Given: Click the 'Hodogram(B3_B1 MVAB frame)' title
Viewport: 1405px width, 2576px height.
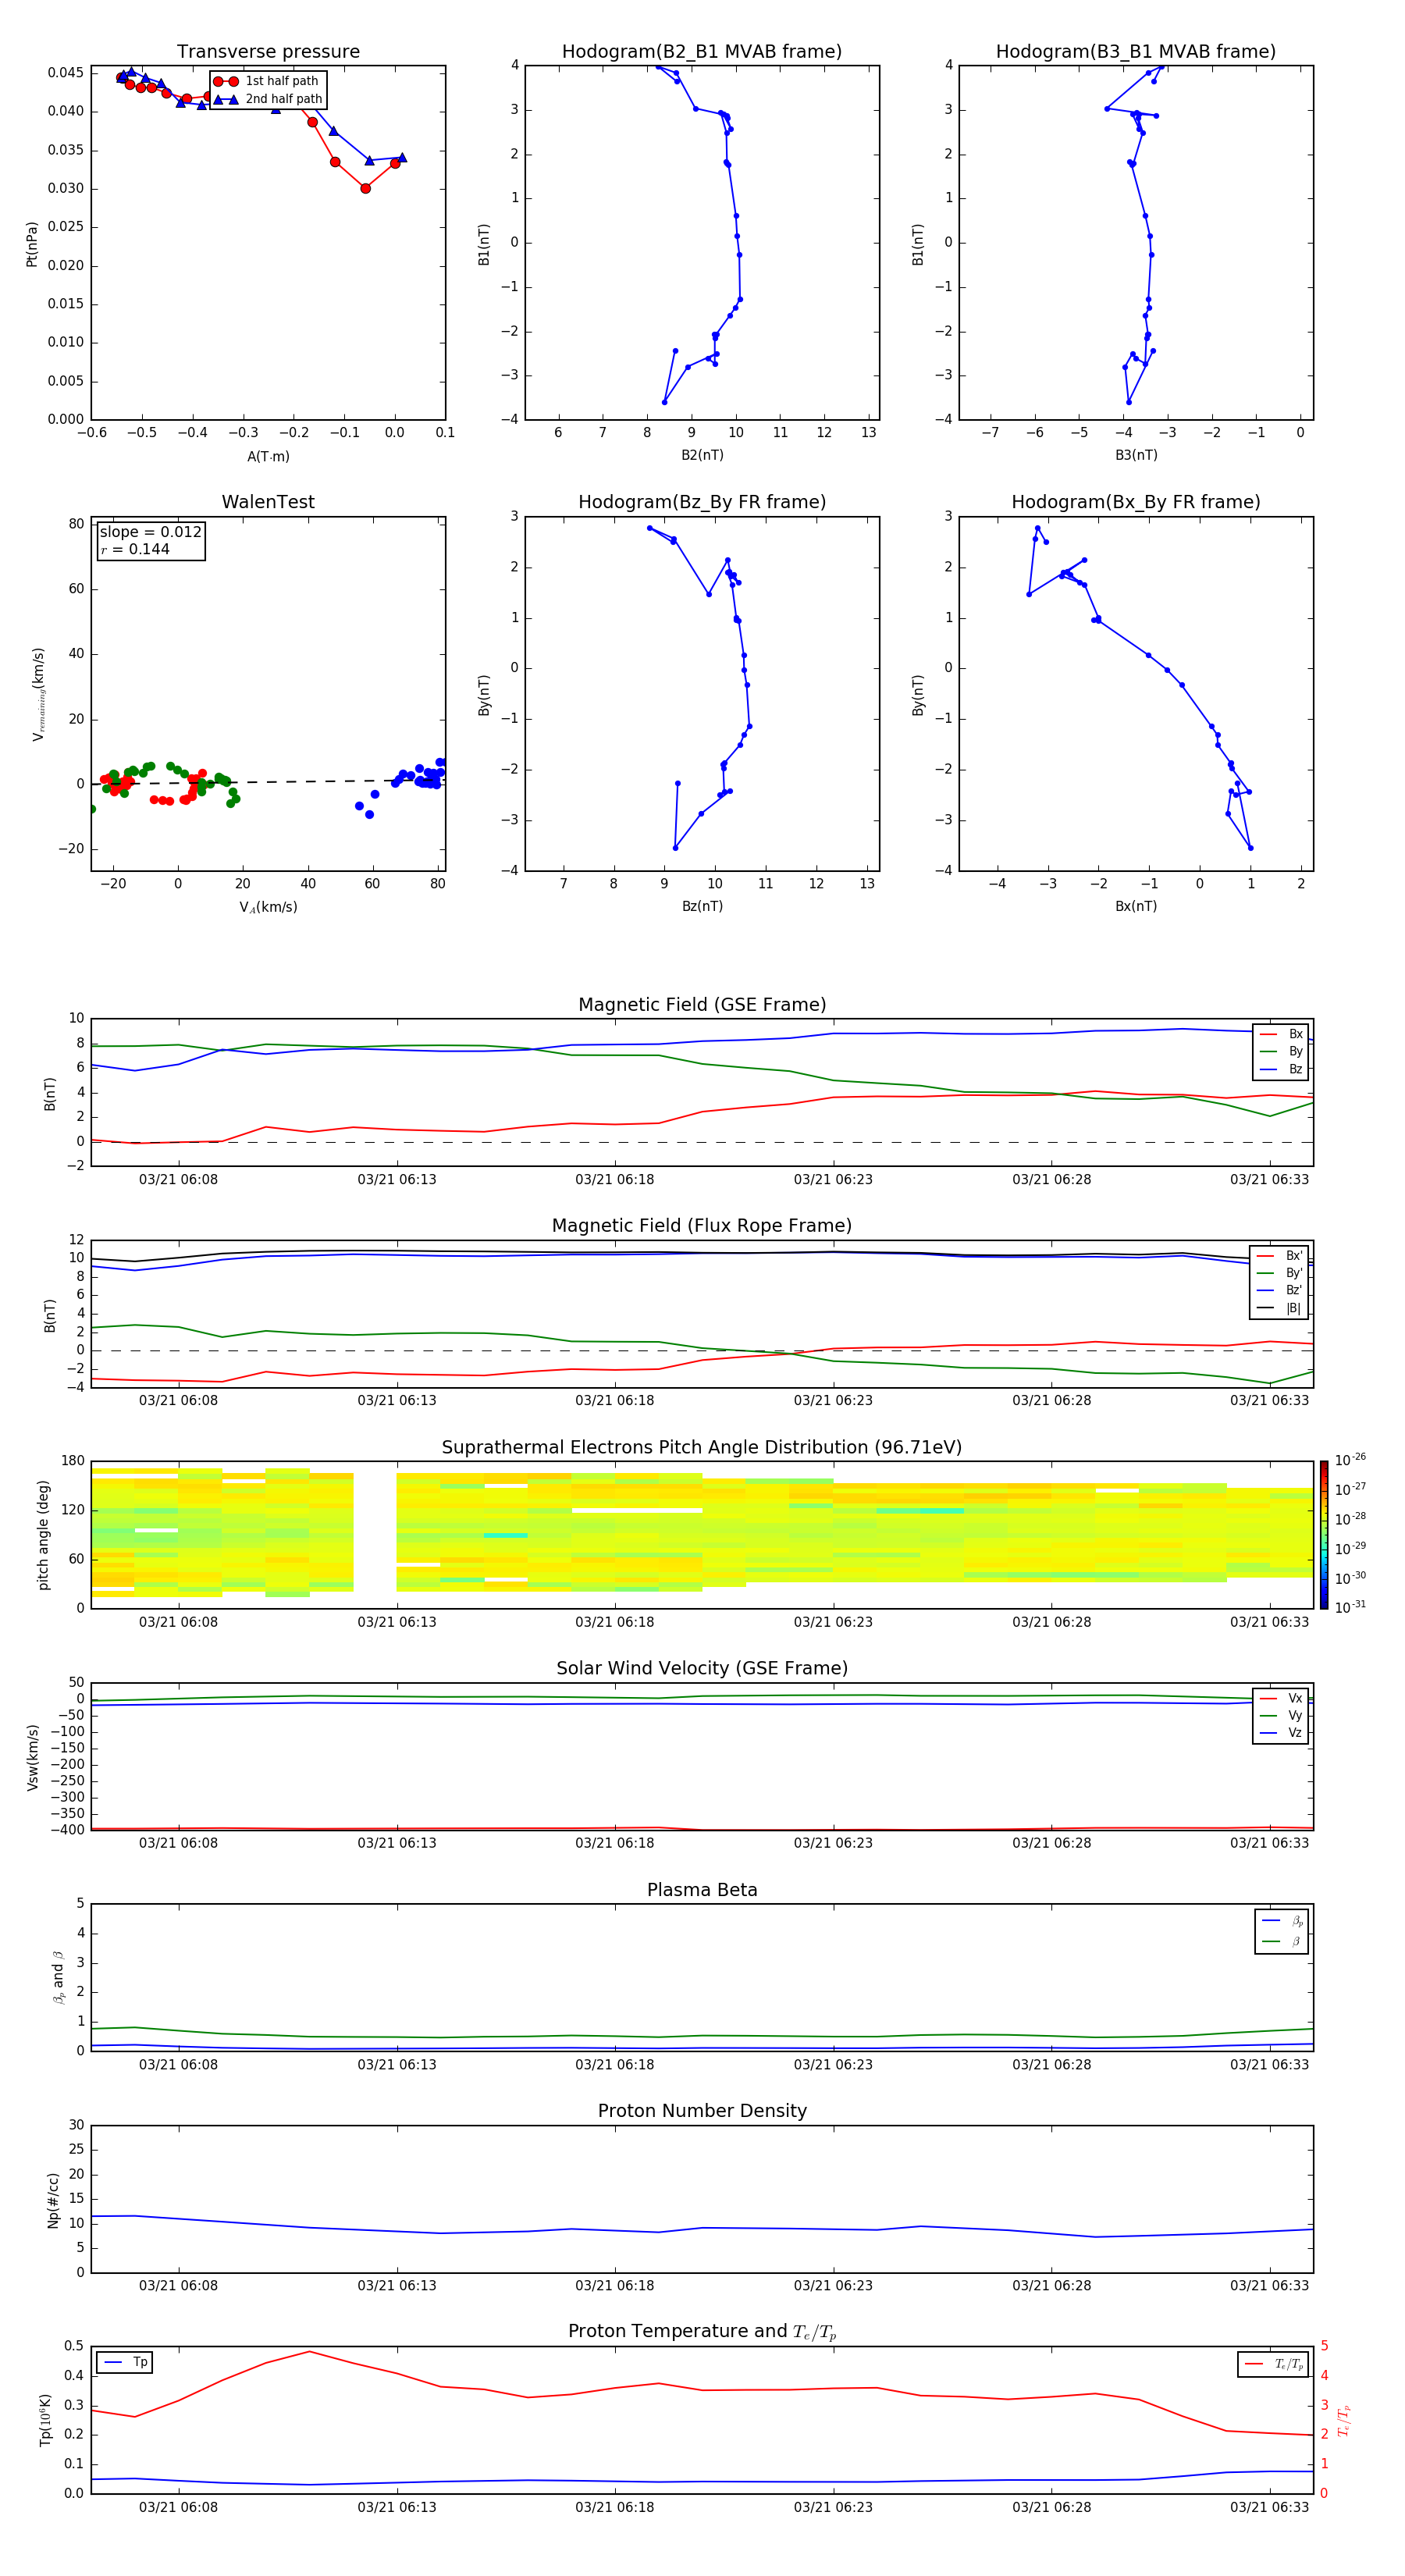Looking at the screenshot, I should click(x=1136, y=51).
